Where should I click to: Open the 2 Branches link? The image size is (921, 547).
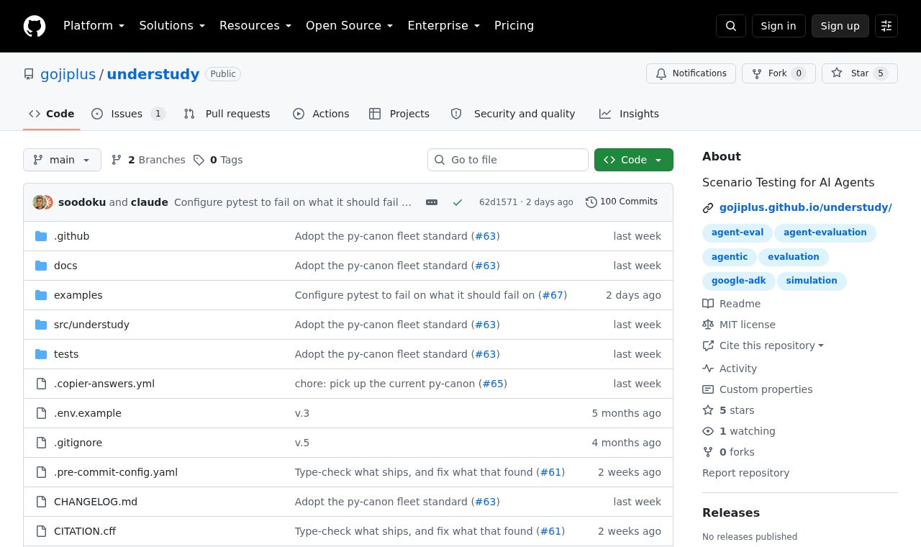coord(148,160)
